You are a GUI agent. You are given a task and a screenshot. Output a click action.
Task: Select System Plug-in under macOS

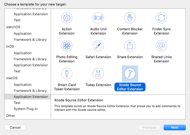[x=26, y=109]
